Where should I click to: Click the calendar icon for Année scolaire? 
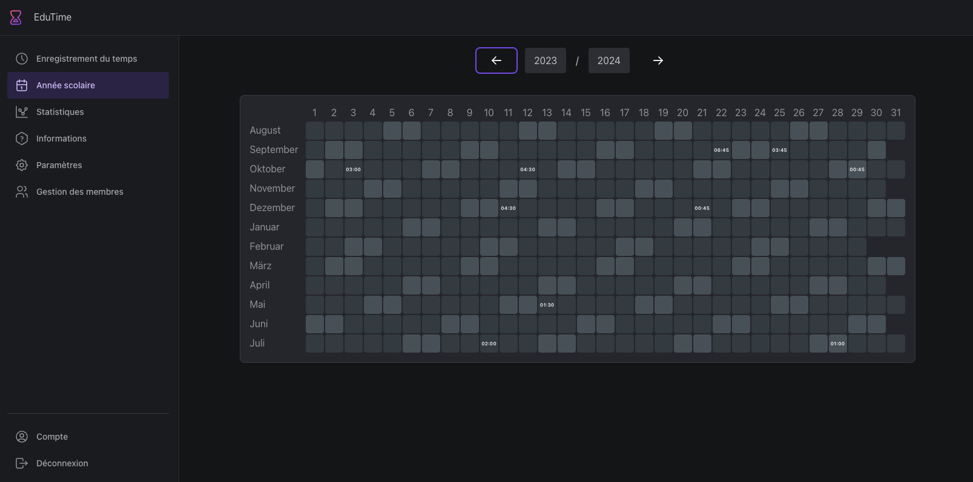tap(22, 85)
